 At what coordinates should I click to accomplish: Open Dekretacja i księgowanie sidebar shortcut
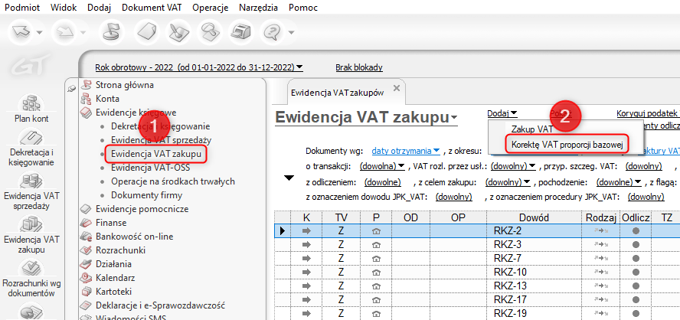[x=31, y=147]
